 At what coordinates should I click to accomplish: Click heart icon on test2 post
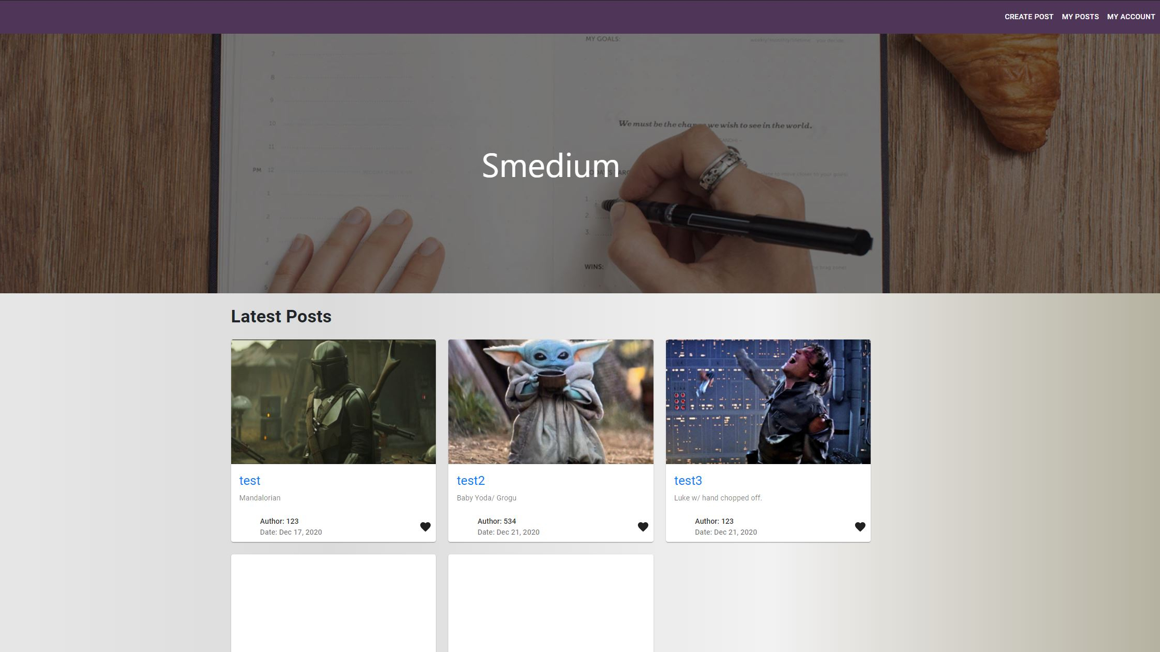point(643,526)
